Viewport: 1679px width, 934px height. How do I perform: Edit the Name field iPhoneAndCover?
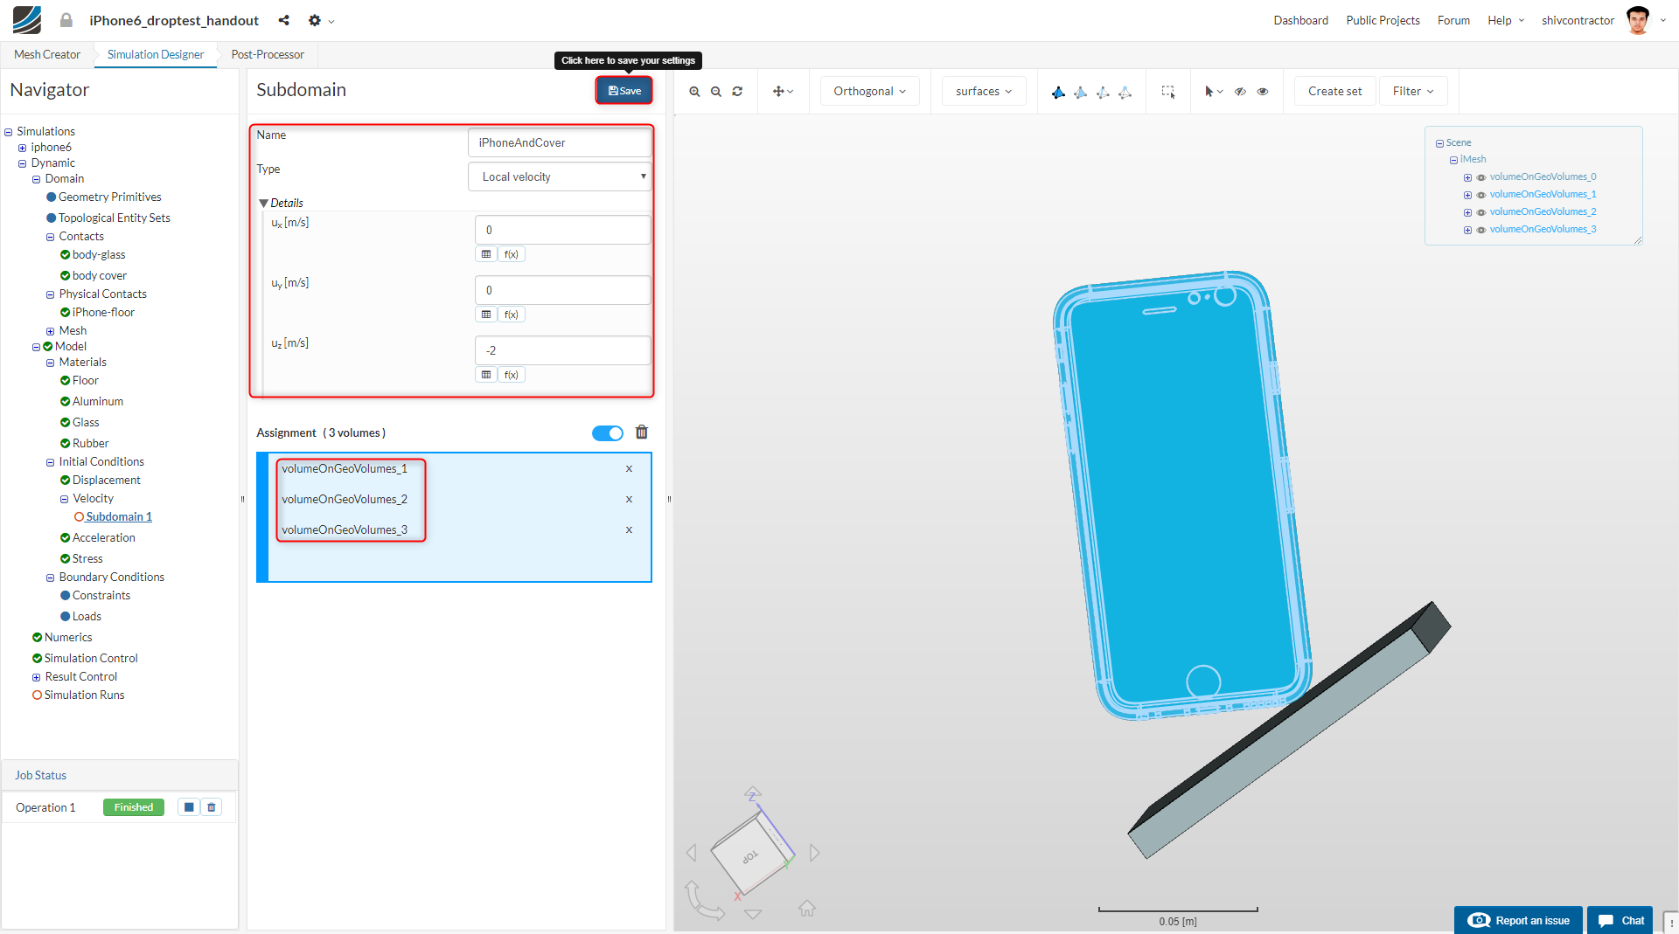(x=560, y=142)
